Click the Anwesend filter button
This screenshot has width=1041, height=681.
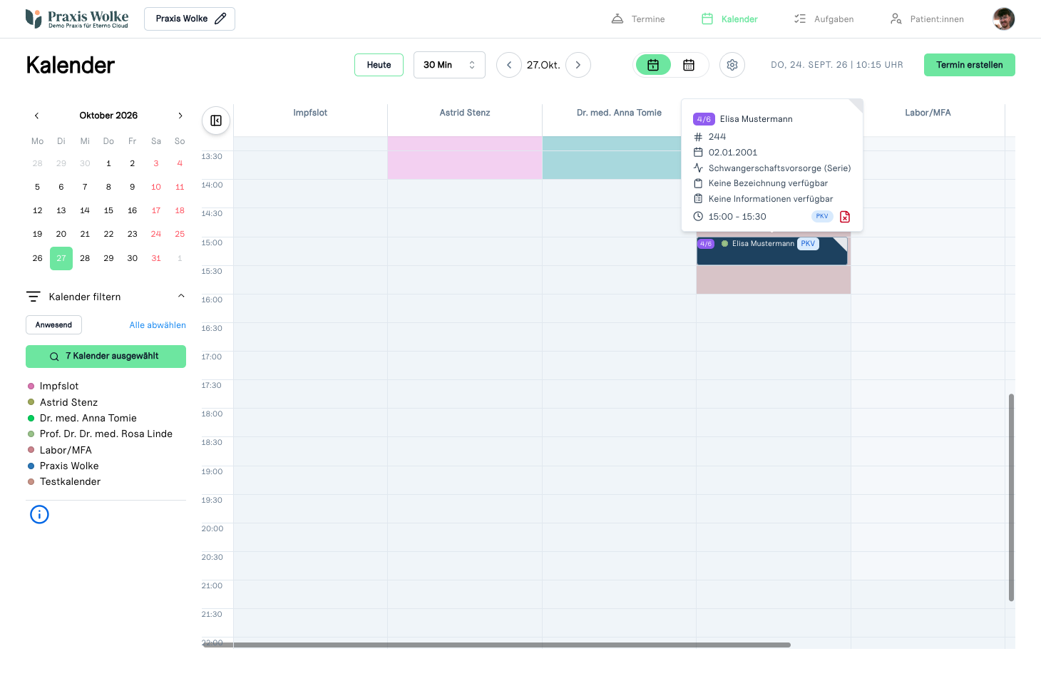(x=53, y=325)
